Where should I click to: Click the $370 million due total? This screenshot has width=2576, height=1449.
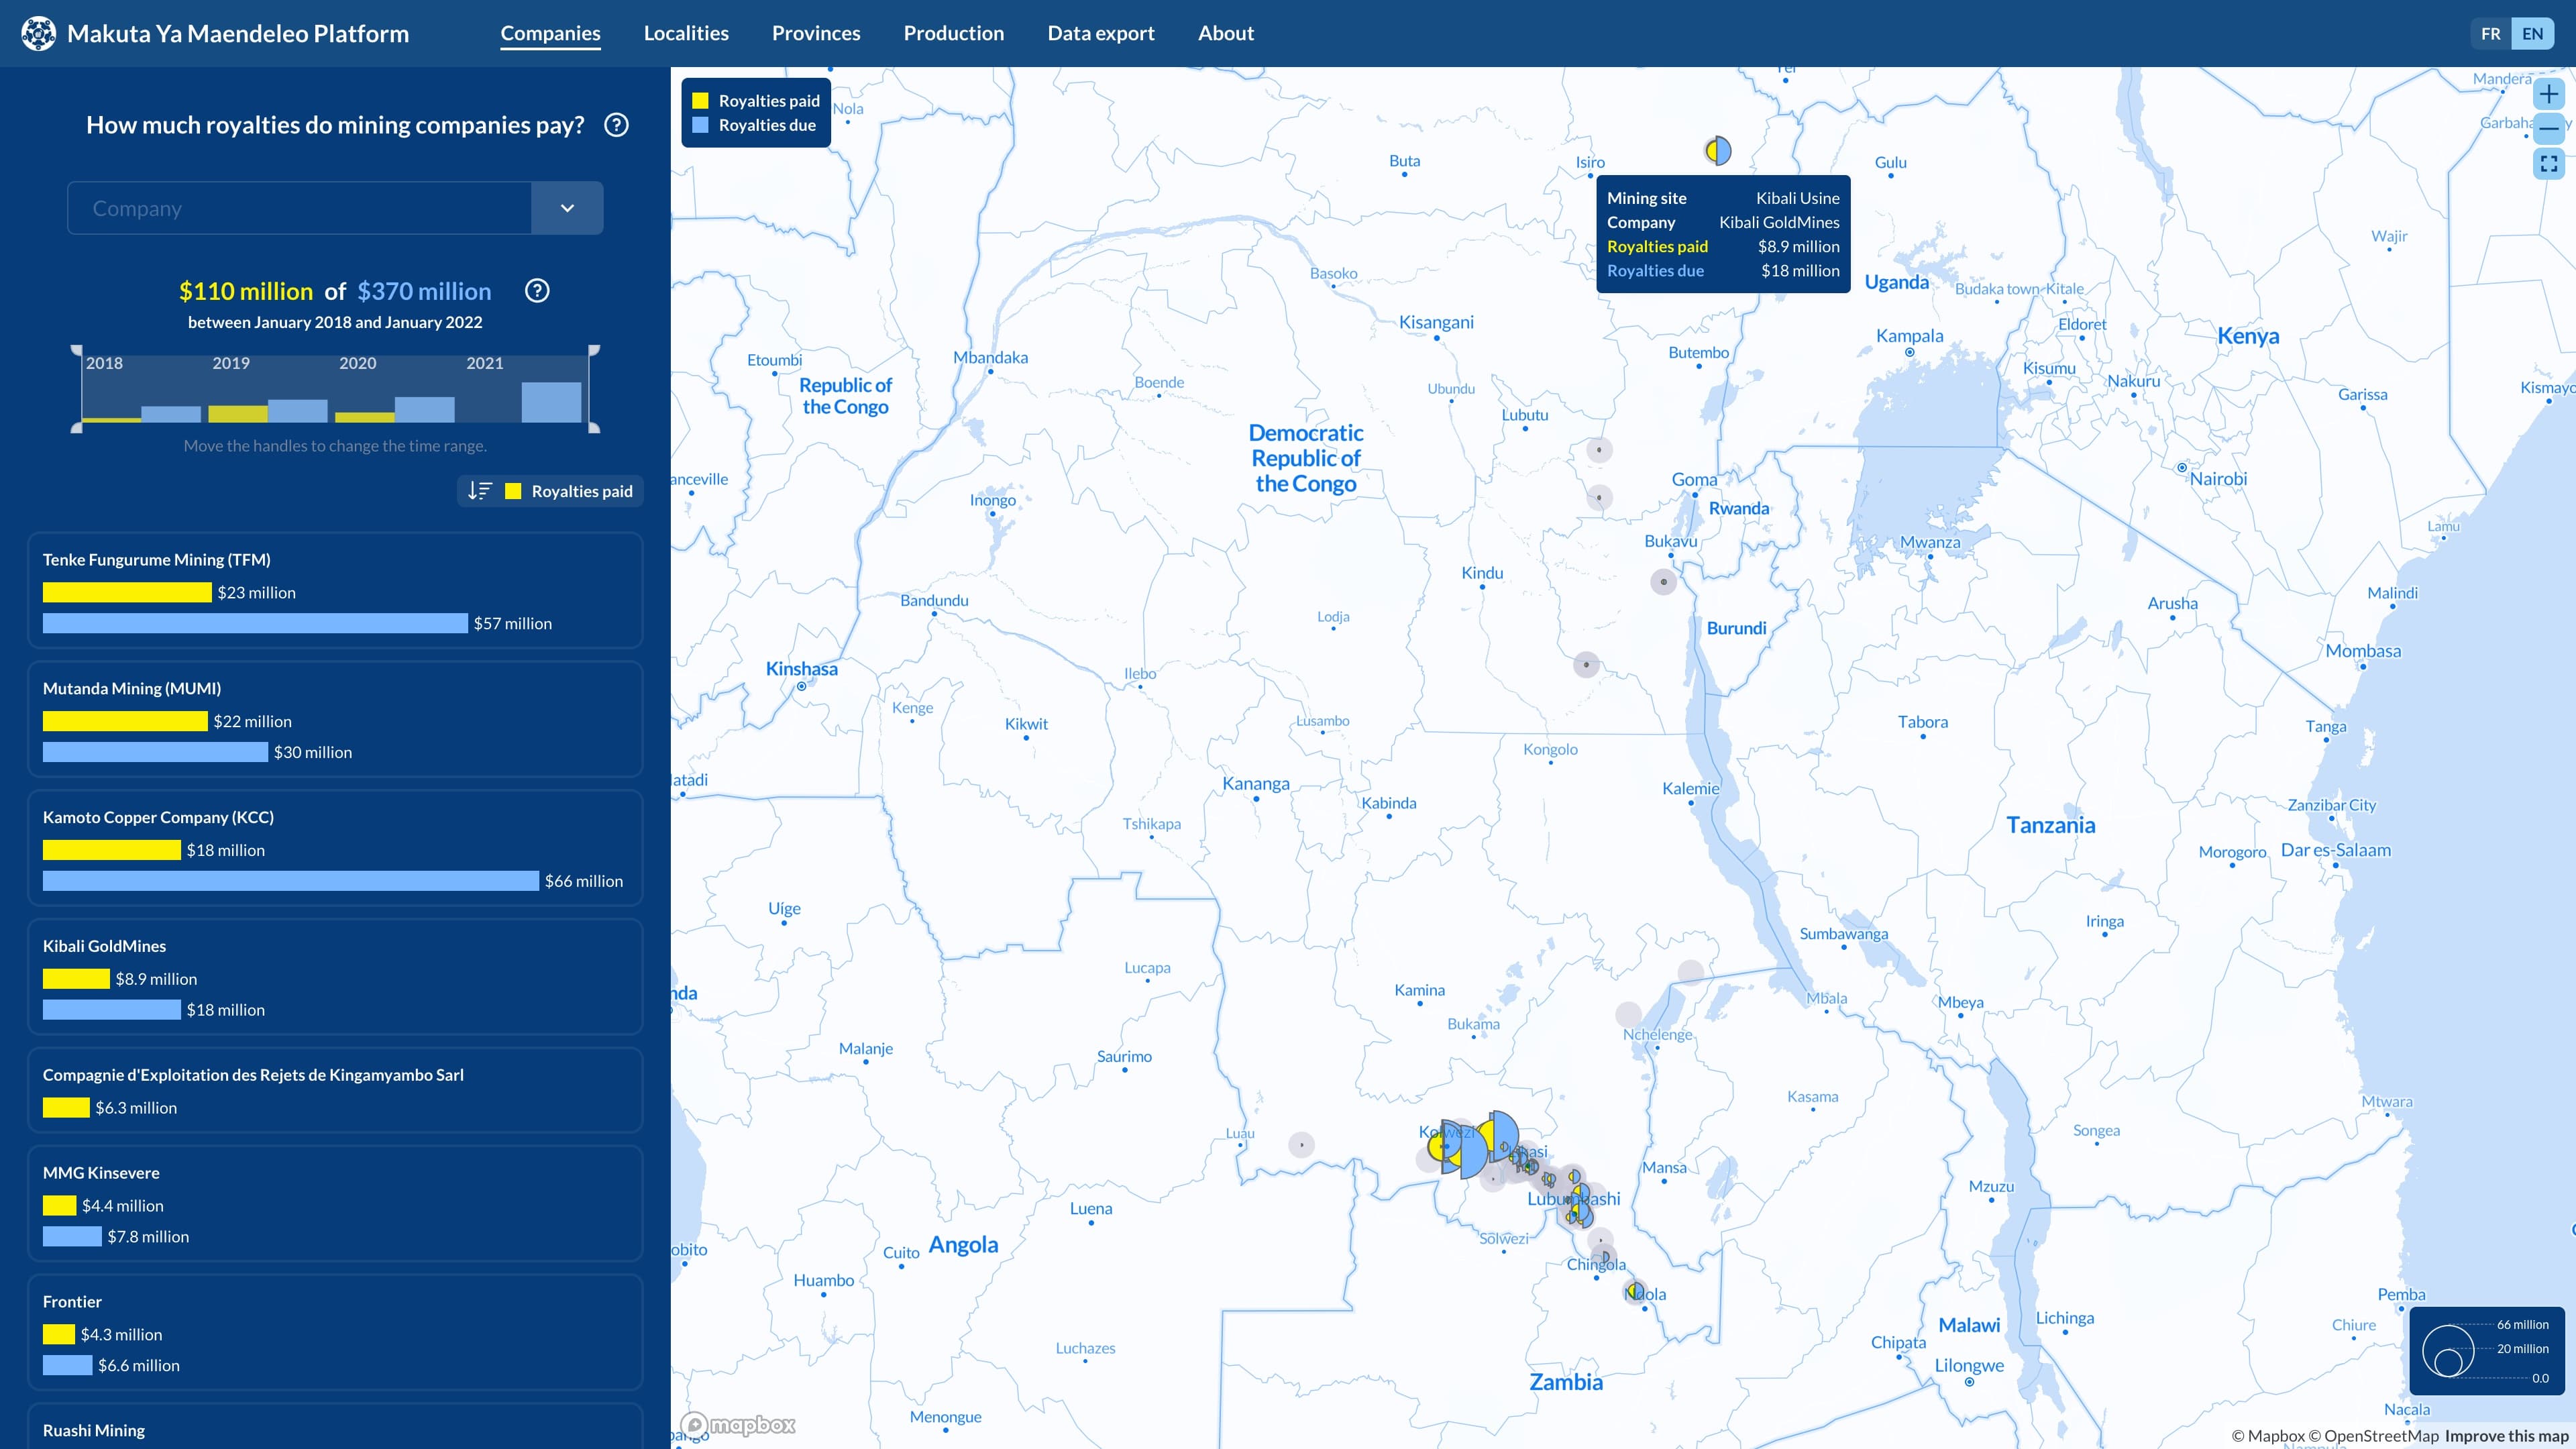pos(424,291)
